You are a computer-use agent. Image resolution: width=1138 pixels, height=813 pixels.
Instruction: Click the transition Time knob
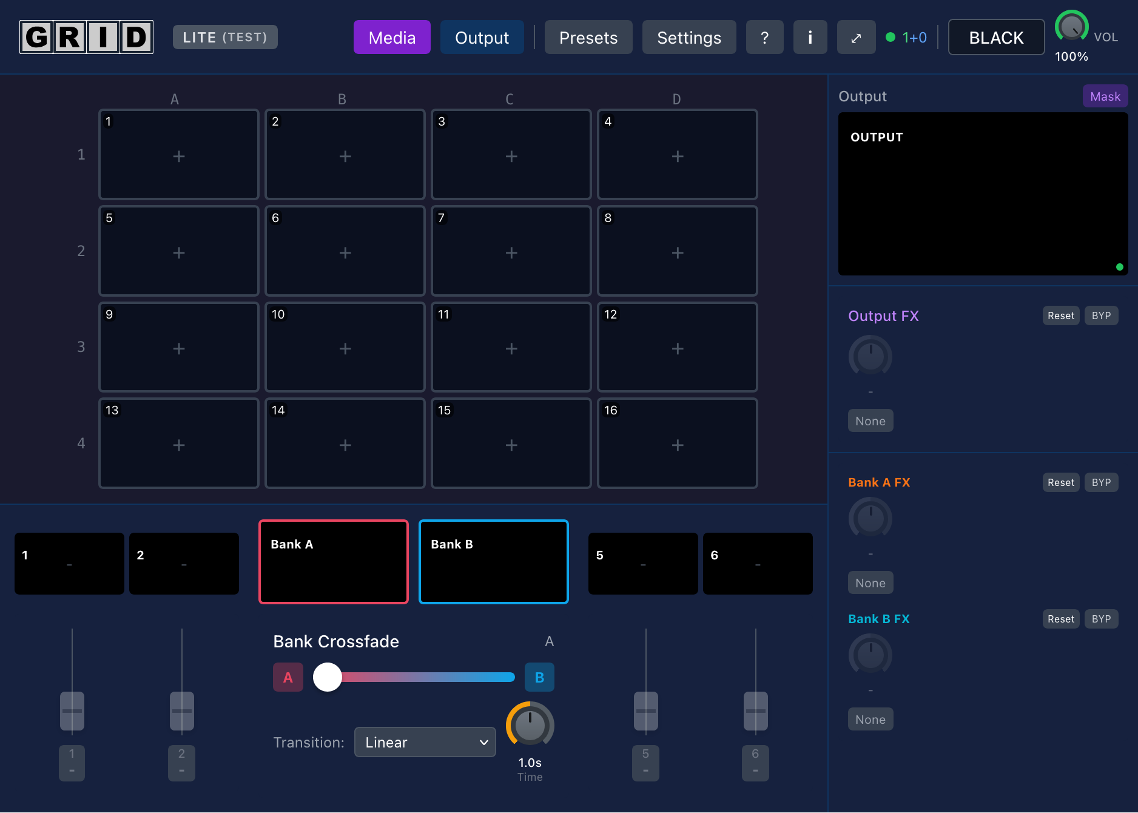coord(530,726)
